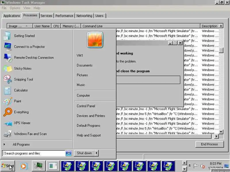Click taskbar scroll down arrow

pos(184,169)
